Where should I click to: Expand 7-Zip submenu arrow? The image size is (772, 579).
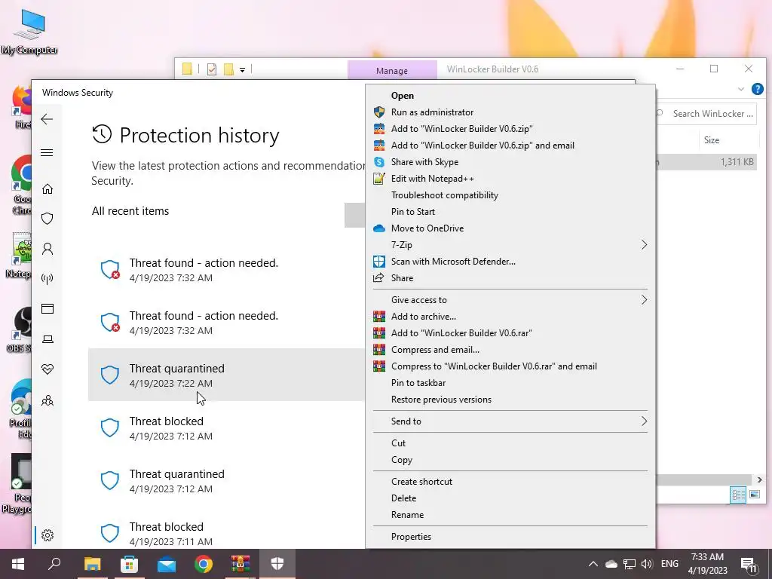point(644,245)
